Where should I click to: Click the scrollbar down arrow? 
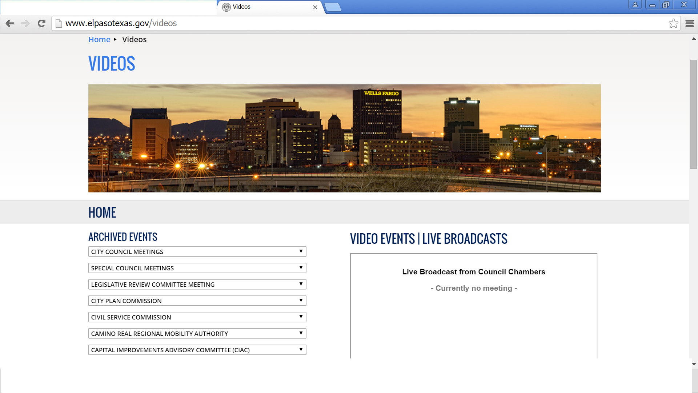click(x=694, y=364)
